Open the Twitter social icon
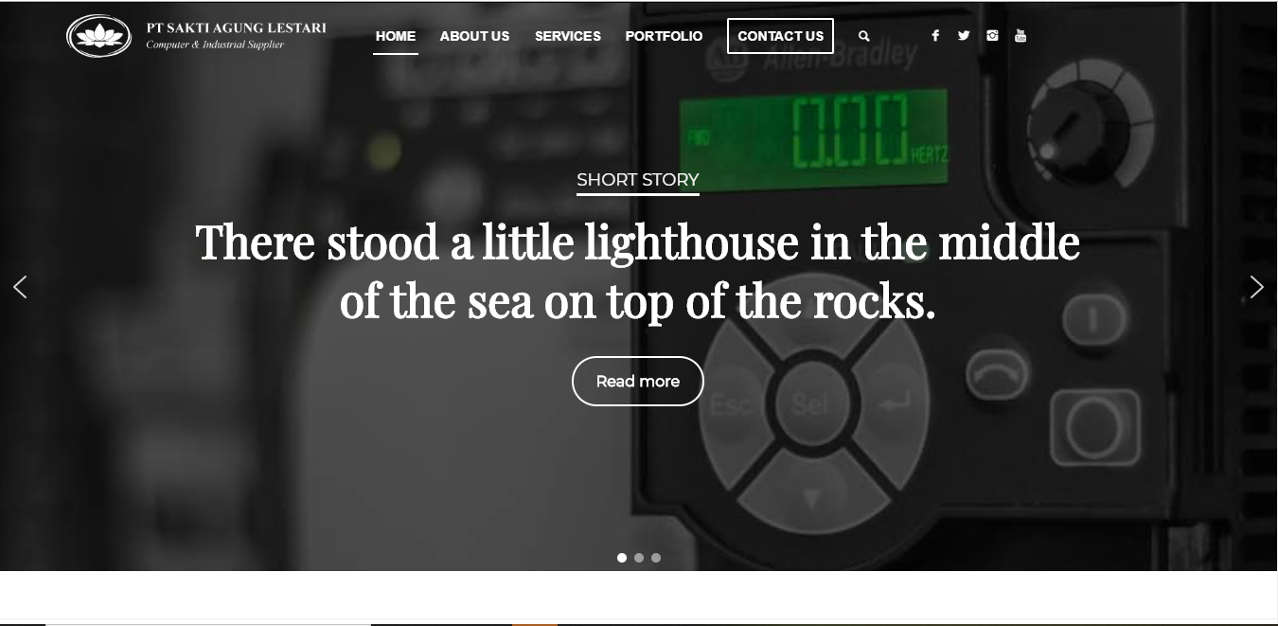Image resolution: width=1278 pixels, height=626 pixels. (x=964, y=36)
